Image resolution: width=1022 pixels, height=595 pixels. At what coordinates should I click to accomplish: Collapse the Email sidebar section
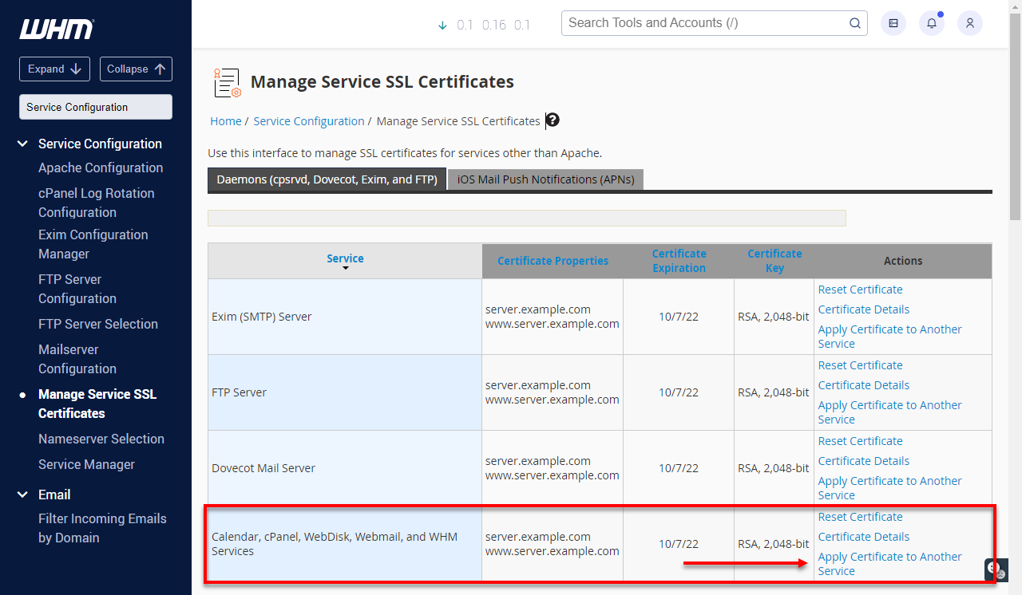22,495
